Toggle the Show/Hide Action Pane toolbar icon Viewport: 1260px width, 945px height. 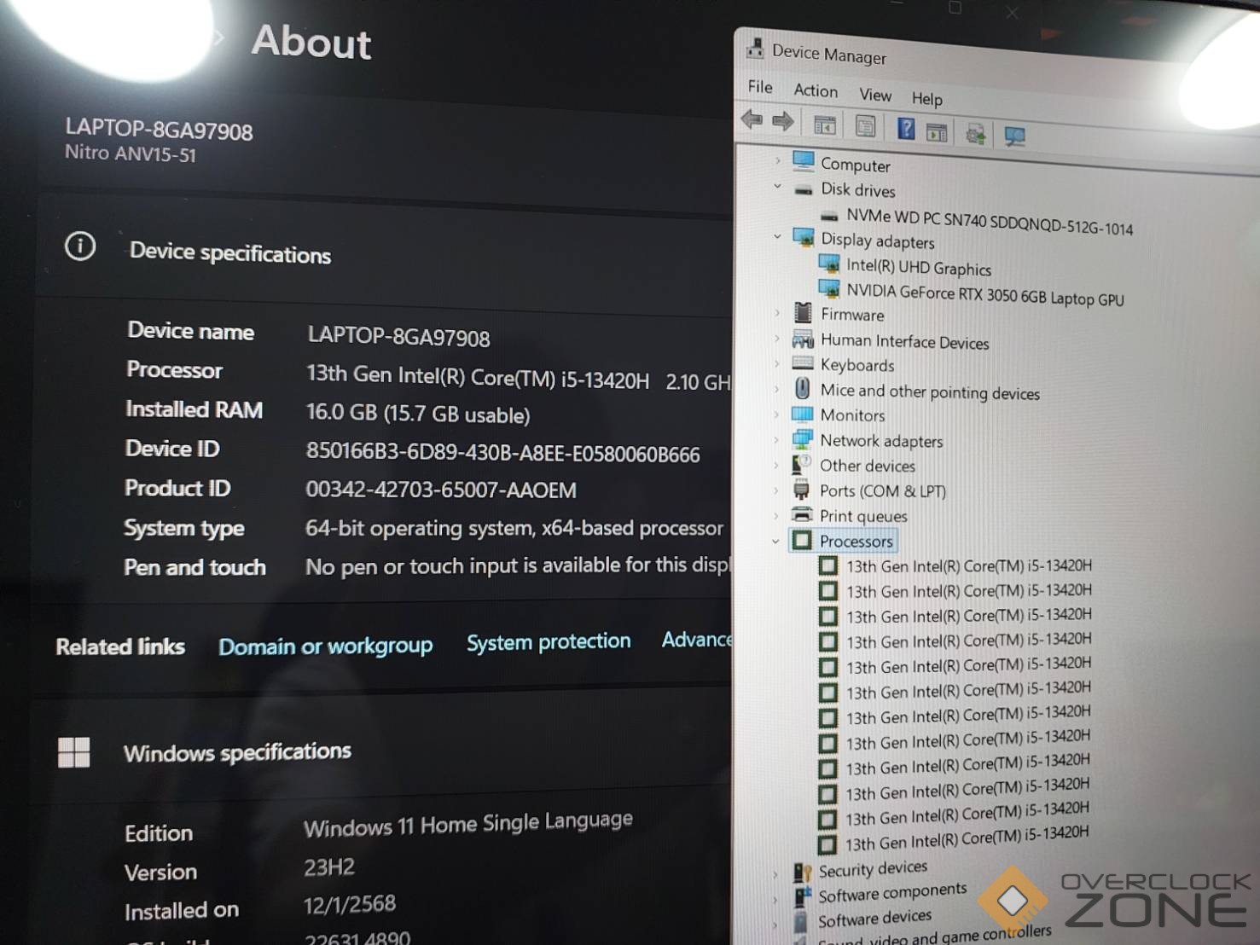937,131
